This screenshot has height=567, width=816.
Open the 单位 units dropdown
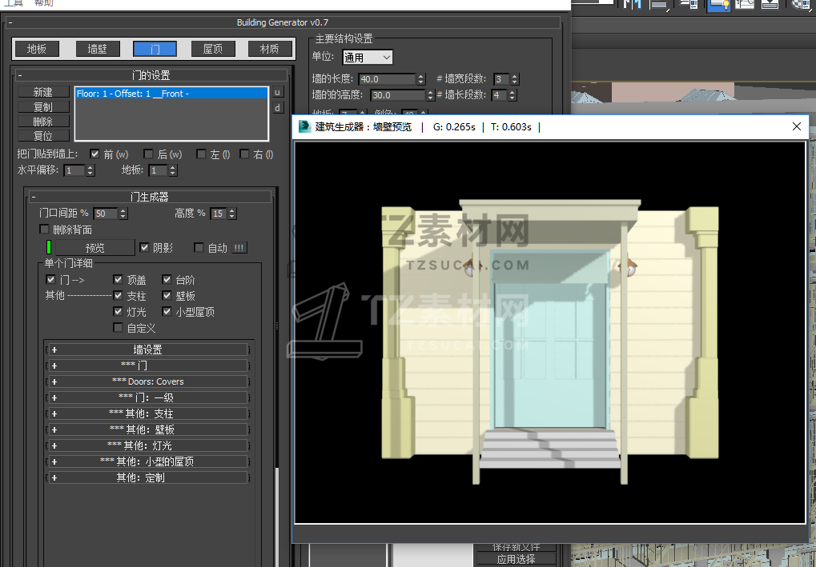(x=368, y=58)
